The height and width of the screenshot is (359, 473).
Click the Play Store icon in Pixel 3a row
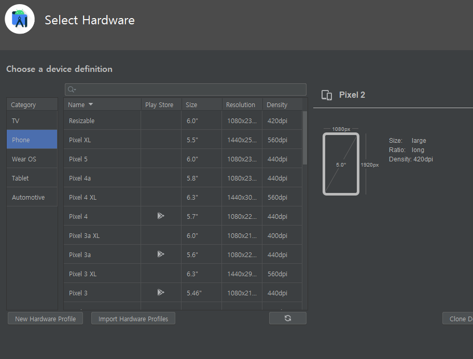161,254
